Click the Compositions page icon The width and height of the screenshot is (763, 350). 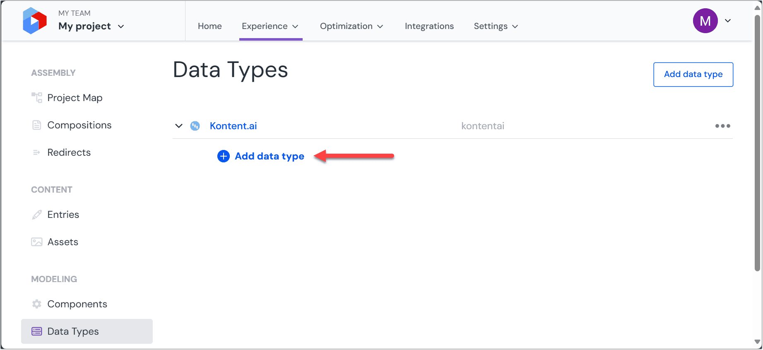click(x=37, y=125)
